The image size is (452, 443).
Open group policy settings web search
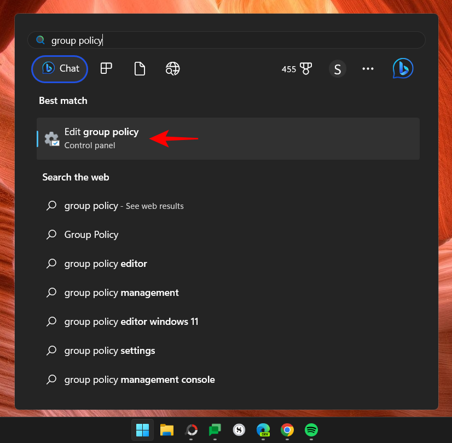click(109, 351)
